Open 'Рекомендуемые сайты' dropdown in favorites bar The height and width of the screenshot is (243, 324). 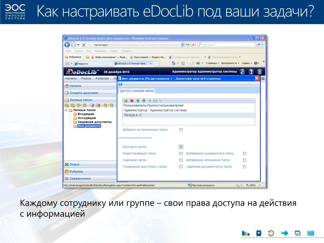tap(240, 57)
